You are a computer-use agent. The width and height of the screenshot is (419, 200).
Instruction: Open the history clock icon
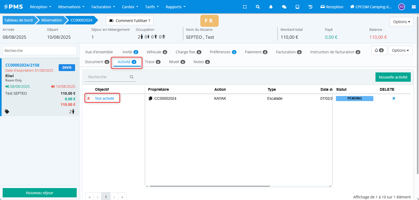click(310, 7)
